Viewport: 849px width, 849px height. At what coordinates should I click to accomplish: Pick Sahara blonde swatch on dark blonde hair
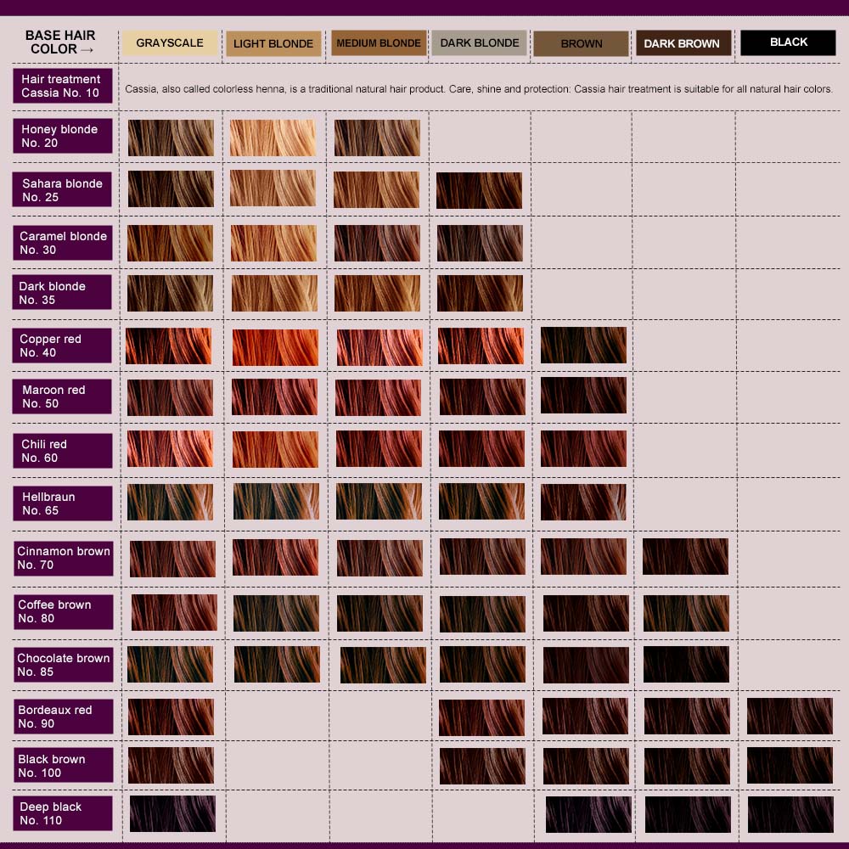coord(479,190)
